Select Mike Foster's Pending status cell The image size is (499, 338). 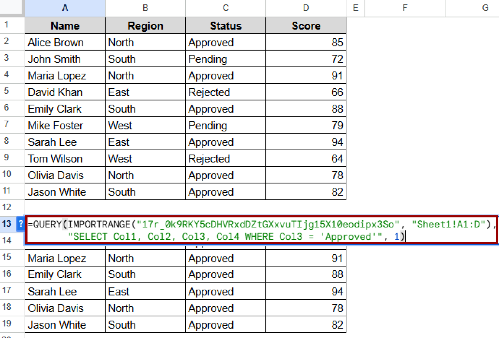[x=225, y=125]
